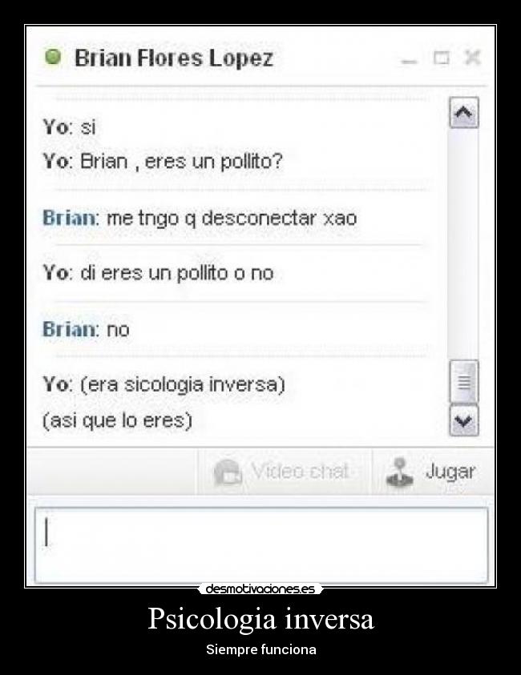Viewport: 521px width, 675px height.
Task: Click the message 'di eres un pollito o no'
Action: [x=176, y=273]
